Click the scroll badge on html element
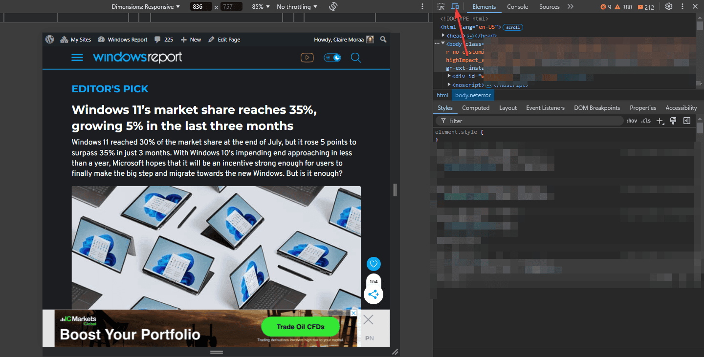Image resolution: width=704 pixels, height=357 pixels. pos(513,27)
